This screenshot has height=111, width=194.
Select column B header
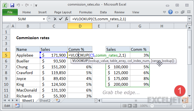[28, 26]
